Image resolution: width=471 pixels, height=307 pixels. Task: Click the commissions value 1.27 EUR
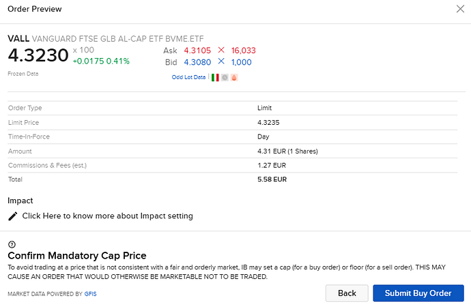[272, 165]
